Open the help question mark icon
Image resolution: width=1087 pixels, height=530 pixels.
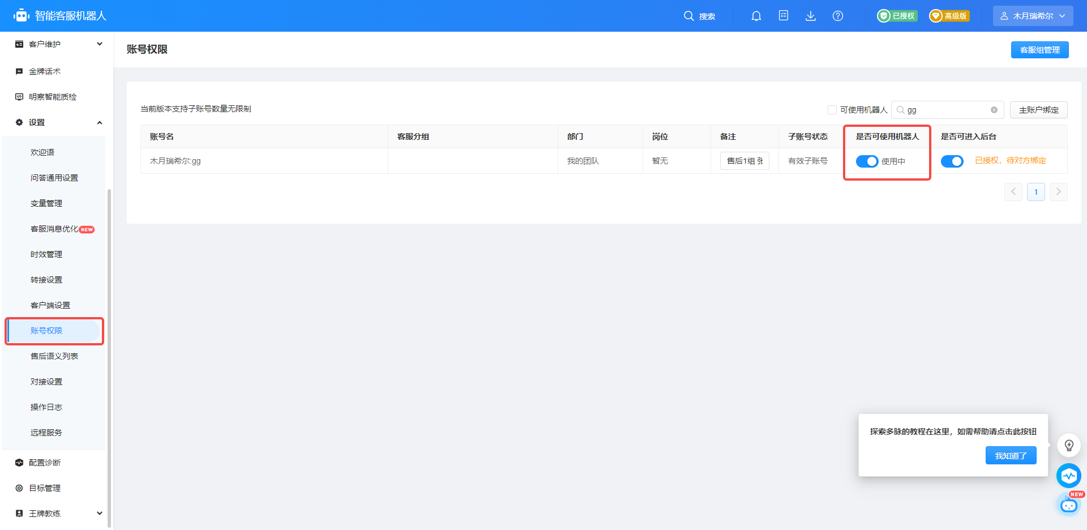coord(838,16)
